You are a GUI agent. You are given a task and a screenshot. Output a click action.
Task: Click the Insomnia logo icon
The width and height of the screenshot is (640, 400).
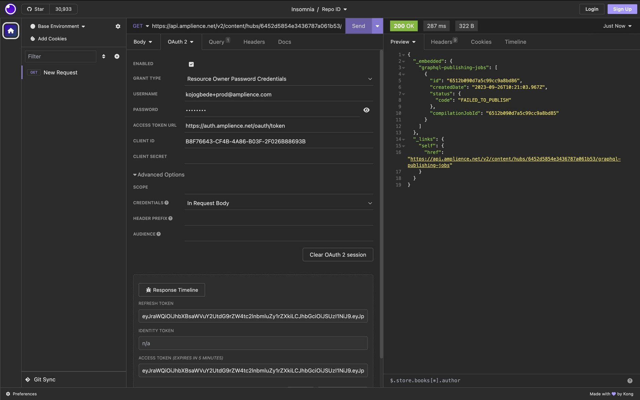(11, 9)
